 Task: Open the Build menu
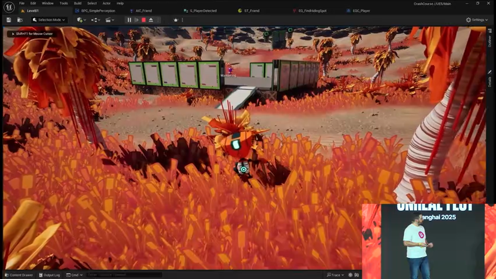[x=77, y=3]
